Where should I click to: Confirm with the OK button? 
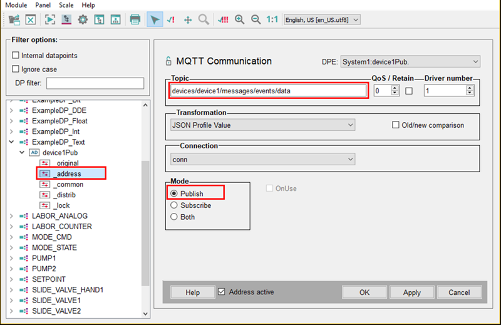point(364,292)
